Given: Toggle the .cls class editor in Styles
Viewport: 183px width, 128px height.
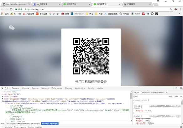Looking at the screenshot, I should pyautogui.click(x=176, y=96).
